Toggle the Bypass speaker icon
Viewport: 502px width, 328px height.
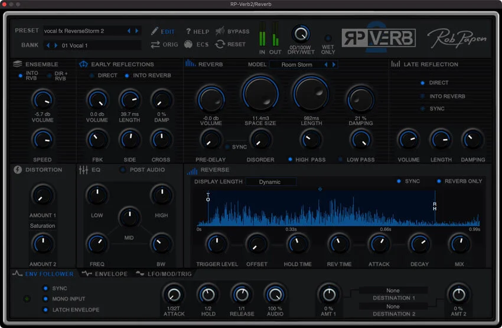tap(220, 31)
